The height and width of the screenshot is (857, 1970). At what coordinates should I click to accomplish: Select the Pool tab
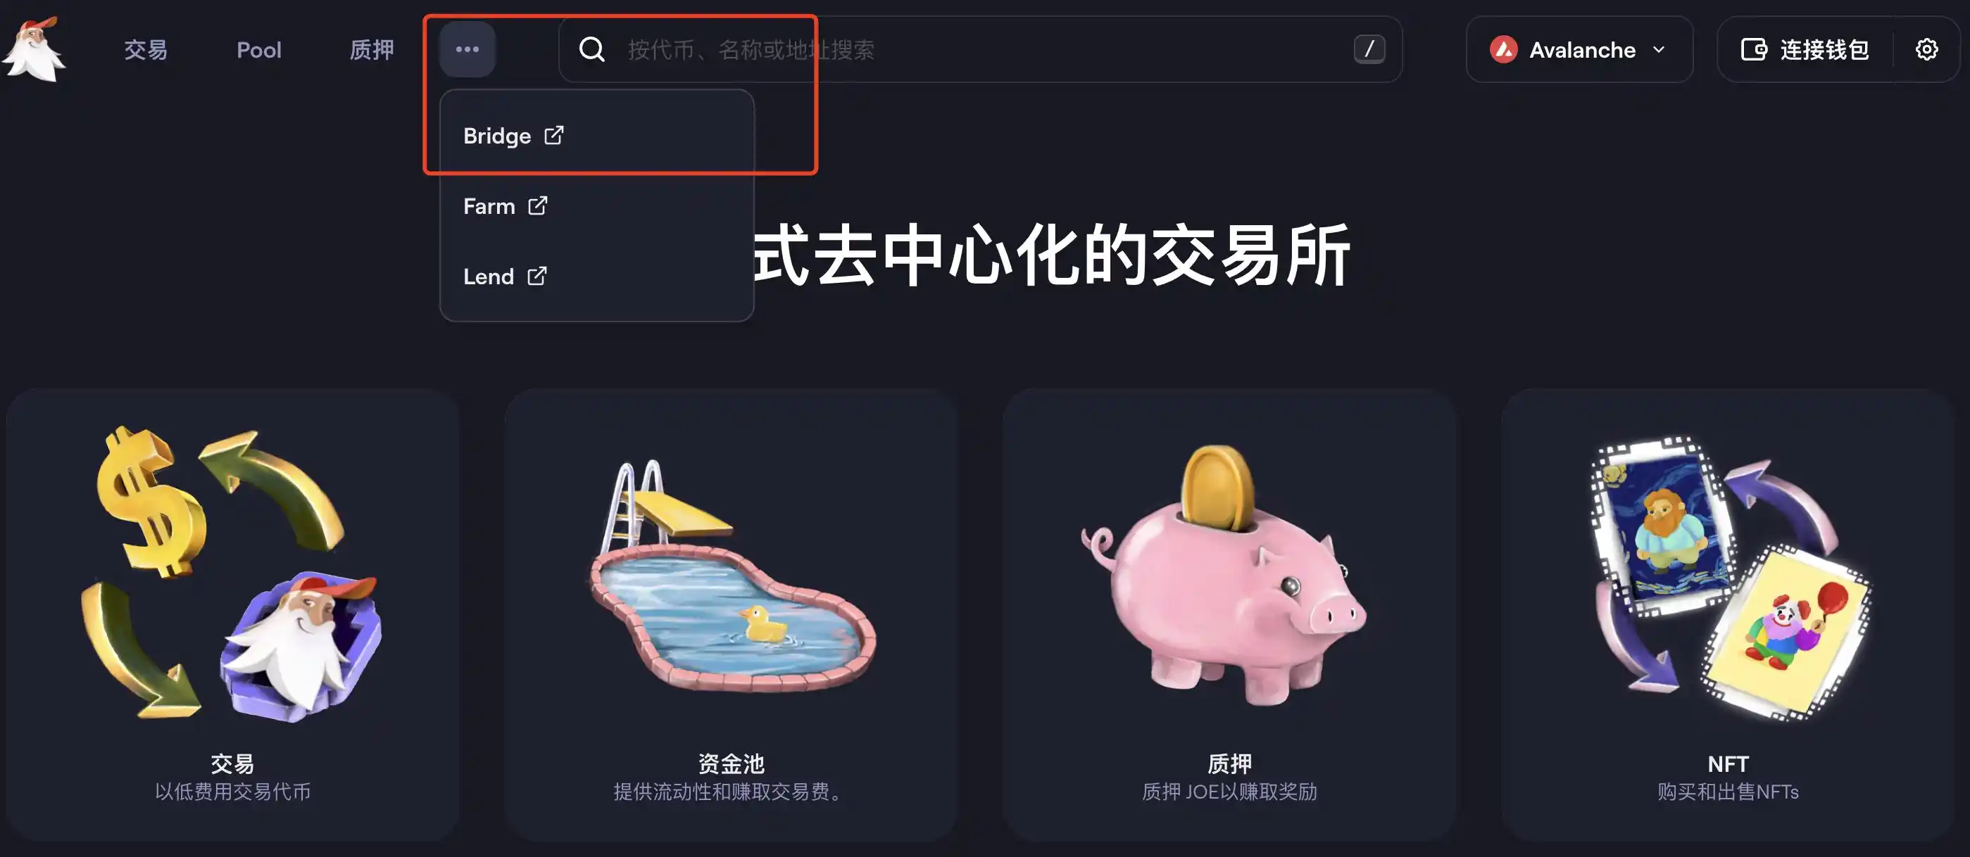pyautogui.click(x=258, y=50)
